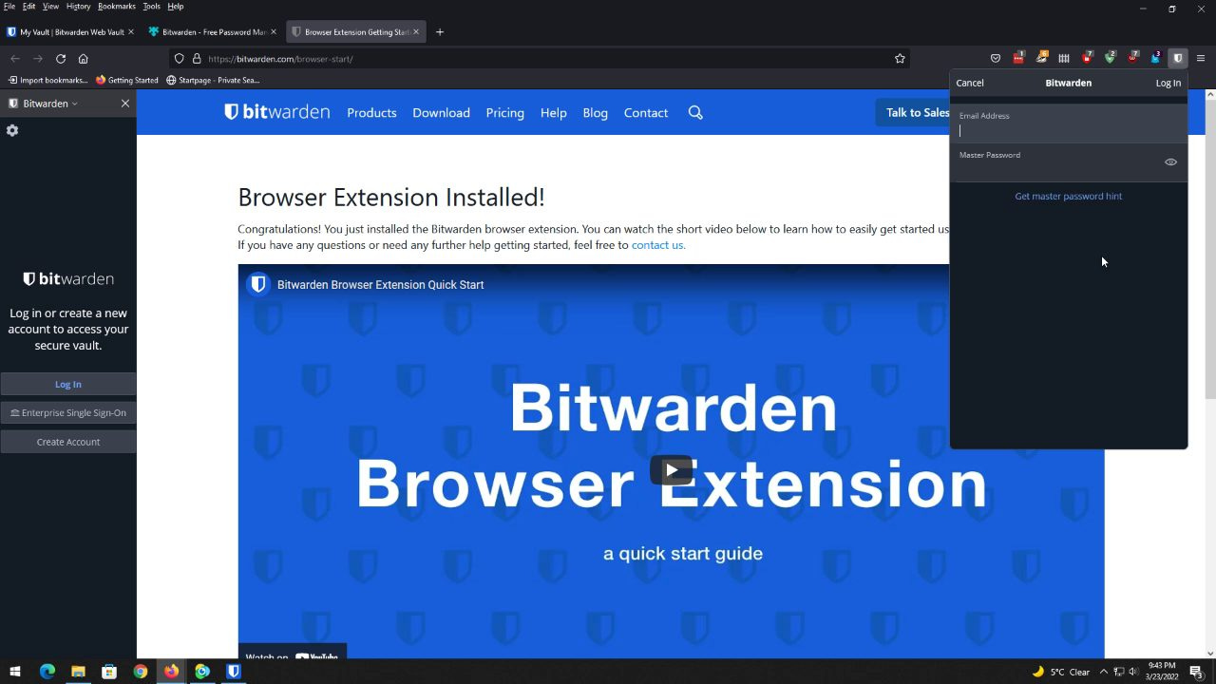Screen dimensions: 1216x684
Task: Open Windows Start menu
Action: pyautogui.click(x=15, y=672)
